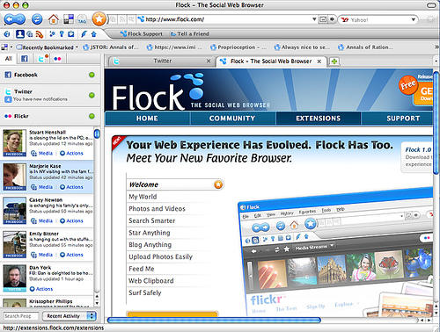Click the TAG bookmark icon
440x332 pixels.
click(x=82, y=19)
